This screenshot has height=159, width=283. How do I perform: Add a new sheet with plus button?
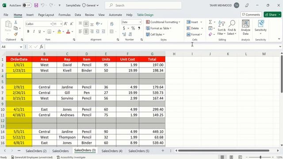163,151
